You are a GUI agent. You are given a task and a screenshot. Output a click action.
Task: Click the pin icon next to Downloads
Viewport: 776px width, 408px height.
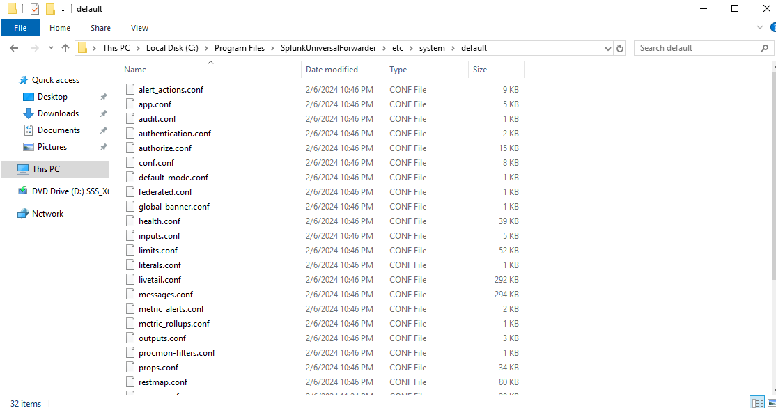tap(103, 113)
